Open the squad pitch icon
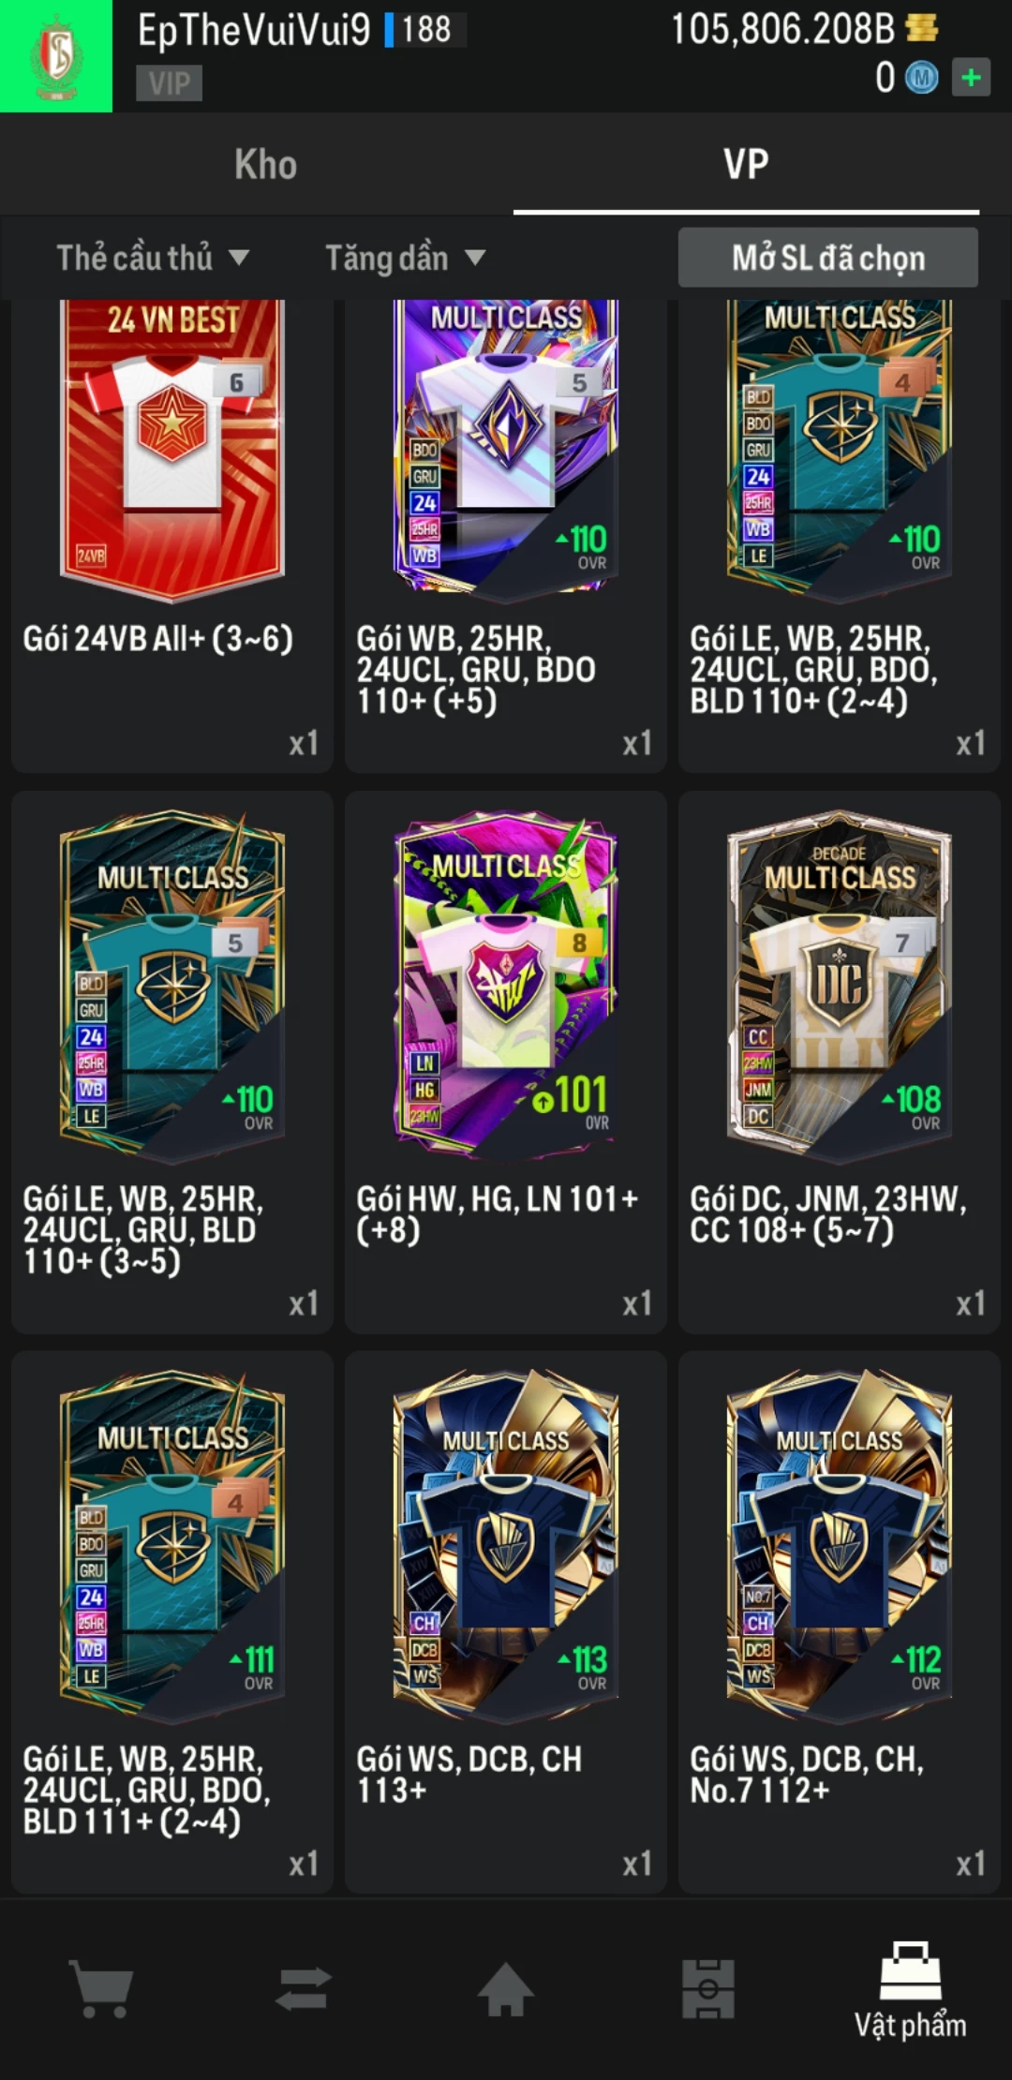Viewport: 1012px width, 2080px height. tap(708, 1988)
